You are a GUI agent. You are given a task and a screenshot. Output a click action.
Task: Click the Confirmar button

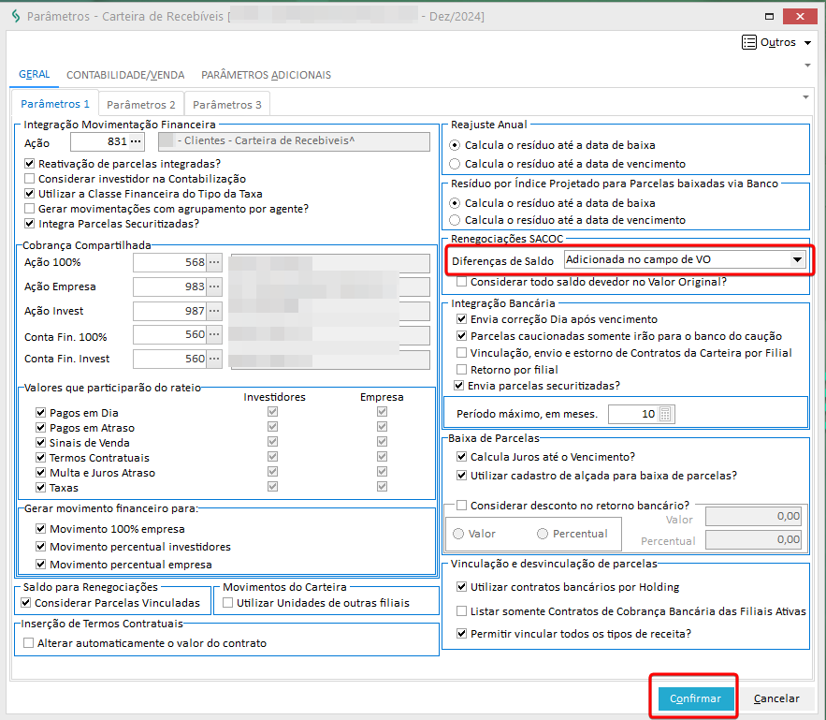pos(695,698)
